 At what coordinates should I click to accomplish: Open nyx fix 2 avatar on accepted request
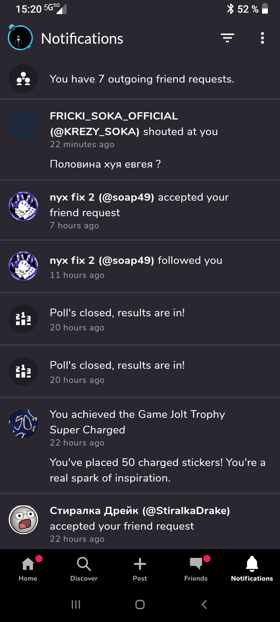pyautogui.click(x=23, y=206)
